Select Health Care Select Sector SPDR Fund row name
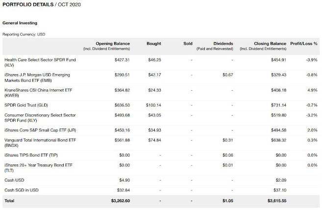The image size is (322, 210). pyautogui.click(x=40, y=62)
